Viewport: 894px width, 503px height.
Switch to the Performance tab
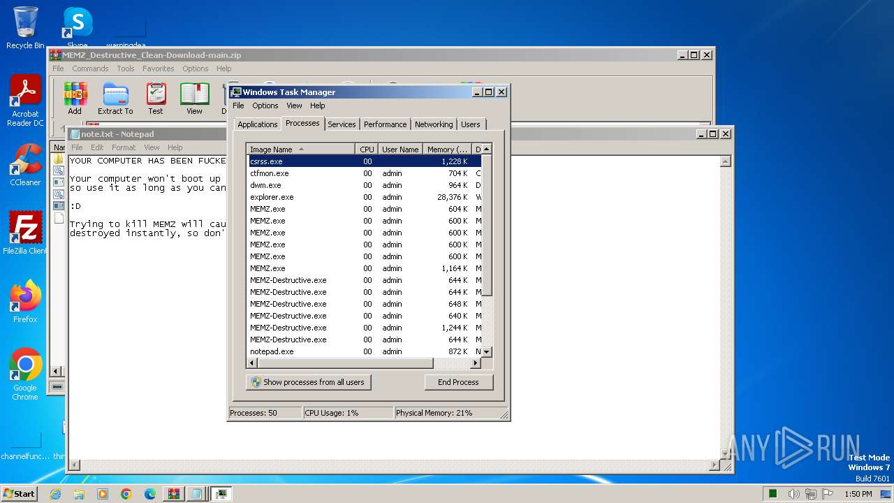(x=385, y=124)
